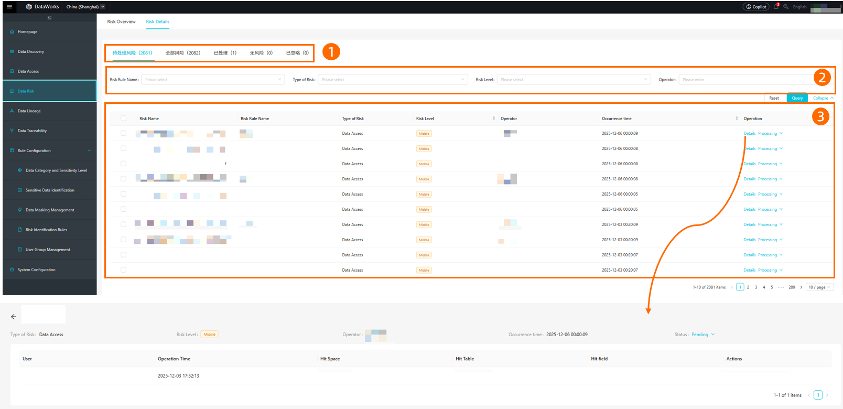Click the DataWorks logo icon
Screen dimensions: 843x409
coord(29,7)
